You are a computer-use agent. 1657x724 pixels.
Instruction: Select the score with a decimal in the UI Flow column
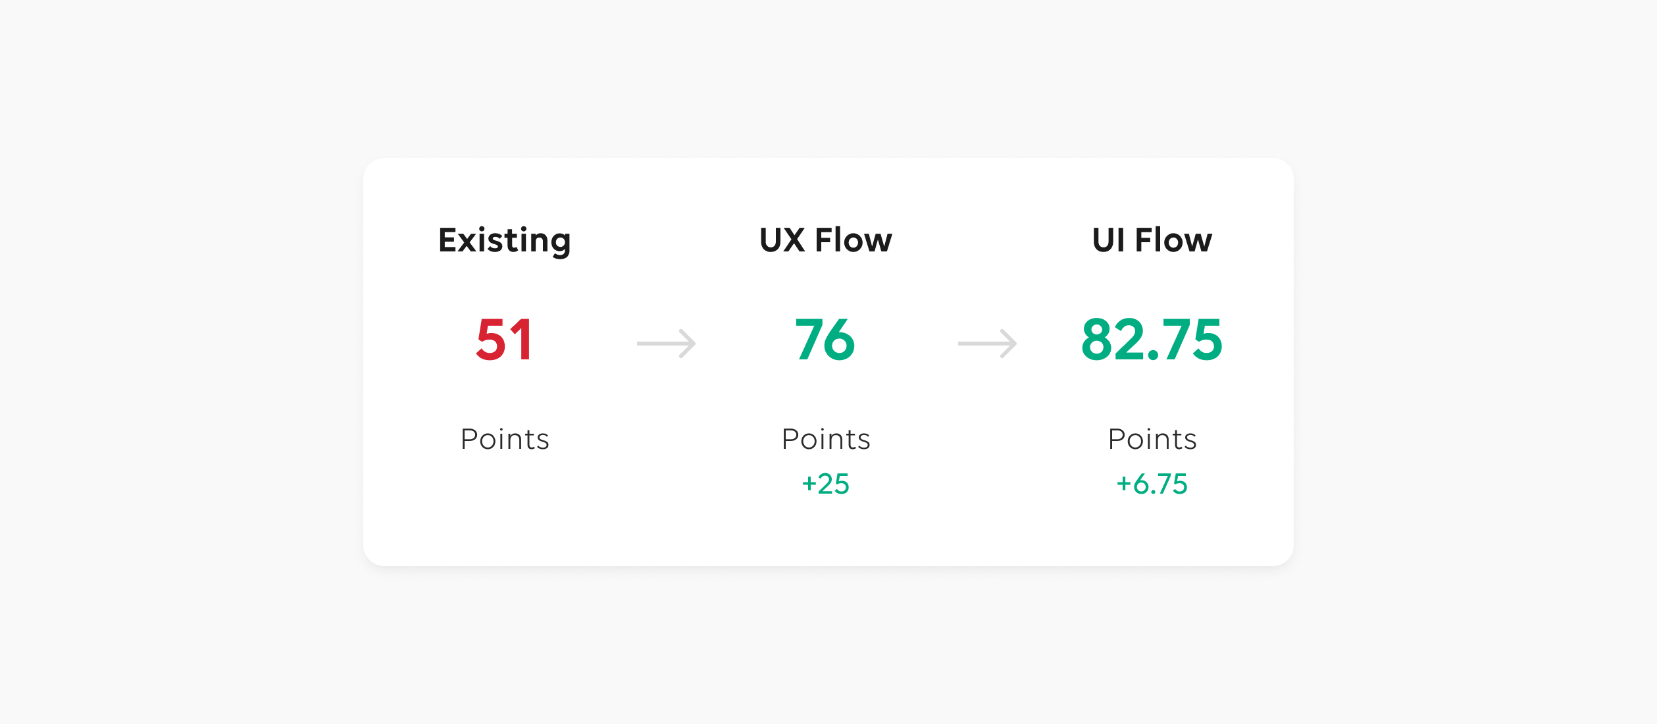(x=1152, y=340)
